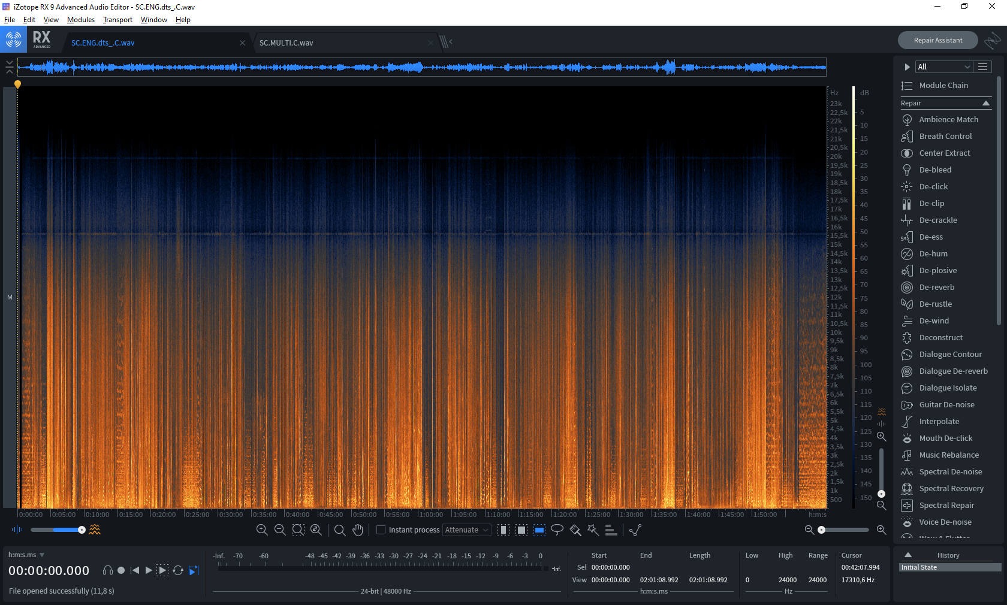Select the Harmonics selection tool

point(611,530)
